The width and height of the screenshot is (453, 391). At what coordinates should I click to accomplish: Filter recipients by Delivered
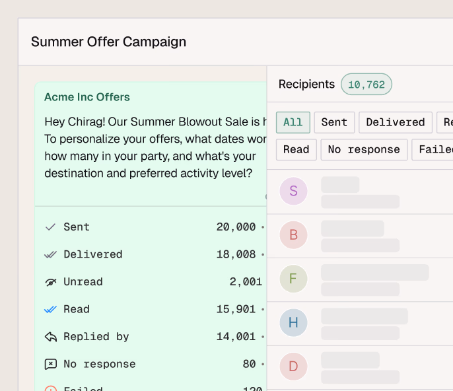pyautogui.click(x=395, y=122)
